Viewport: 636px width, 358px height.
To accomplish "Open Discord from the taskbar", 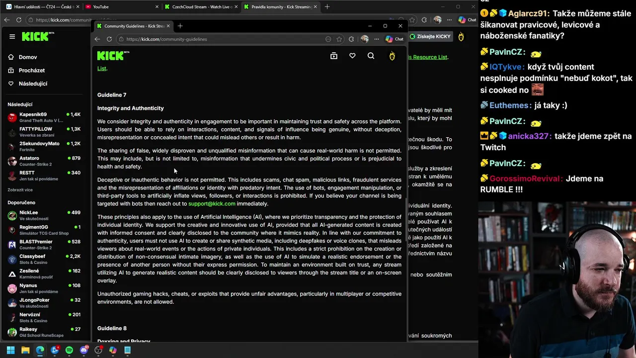I will point(84,350).
